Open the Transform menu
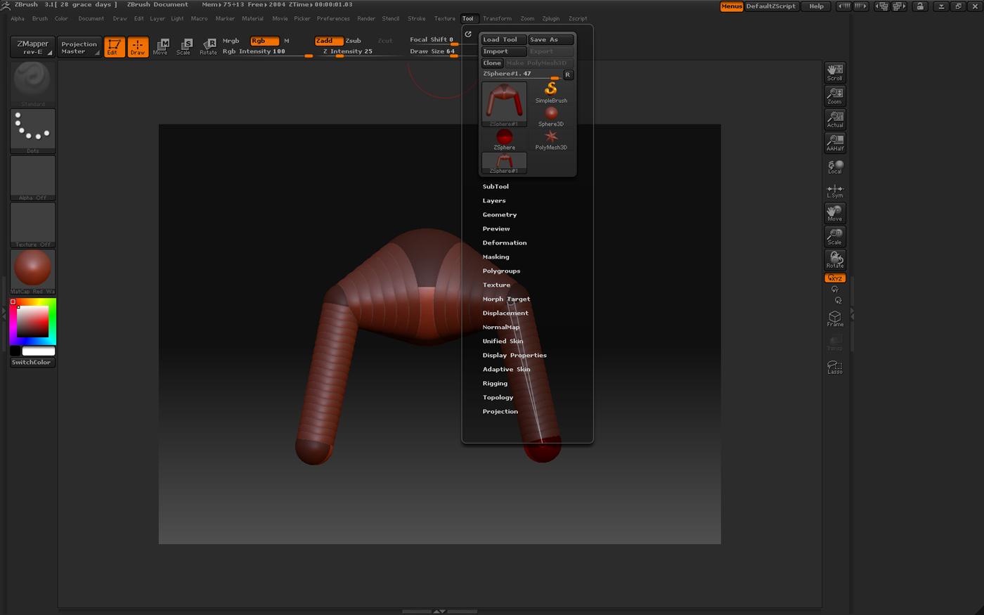The height and width of the screenshot is (615, 984). coord(497,19)
